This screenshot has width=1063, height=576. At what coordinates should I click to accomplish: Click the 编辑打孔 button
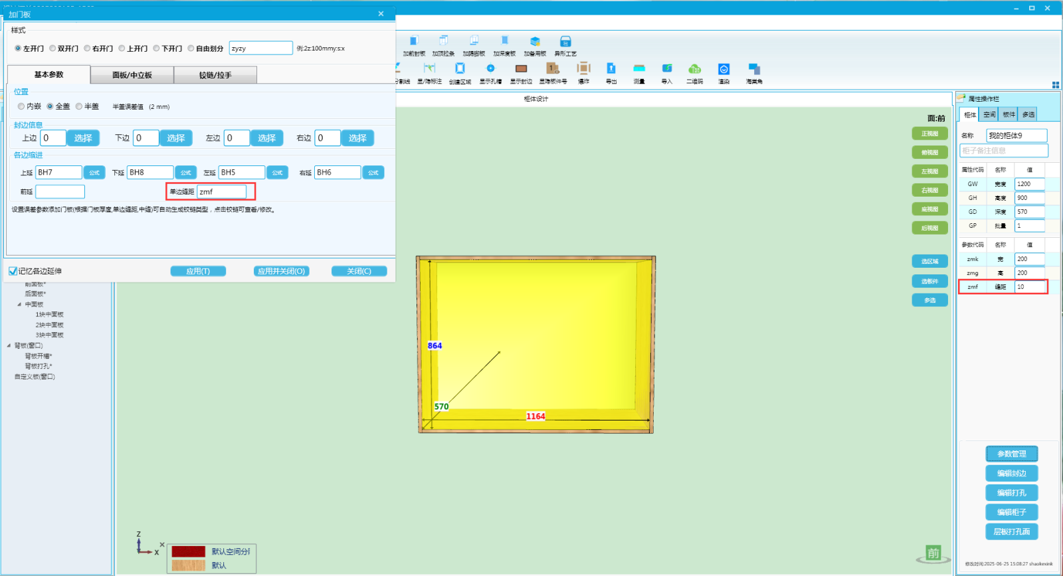(x=1011, y=493)
